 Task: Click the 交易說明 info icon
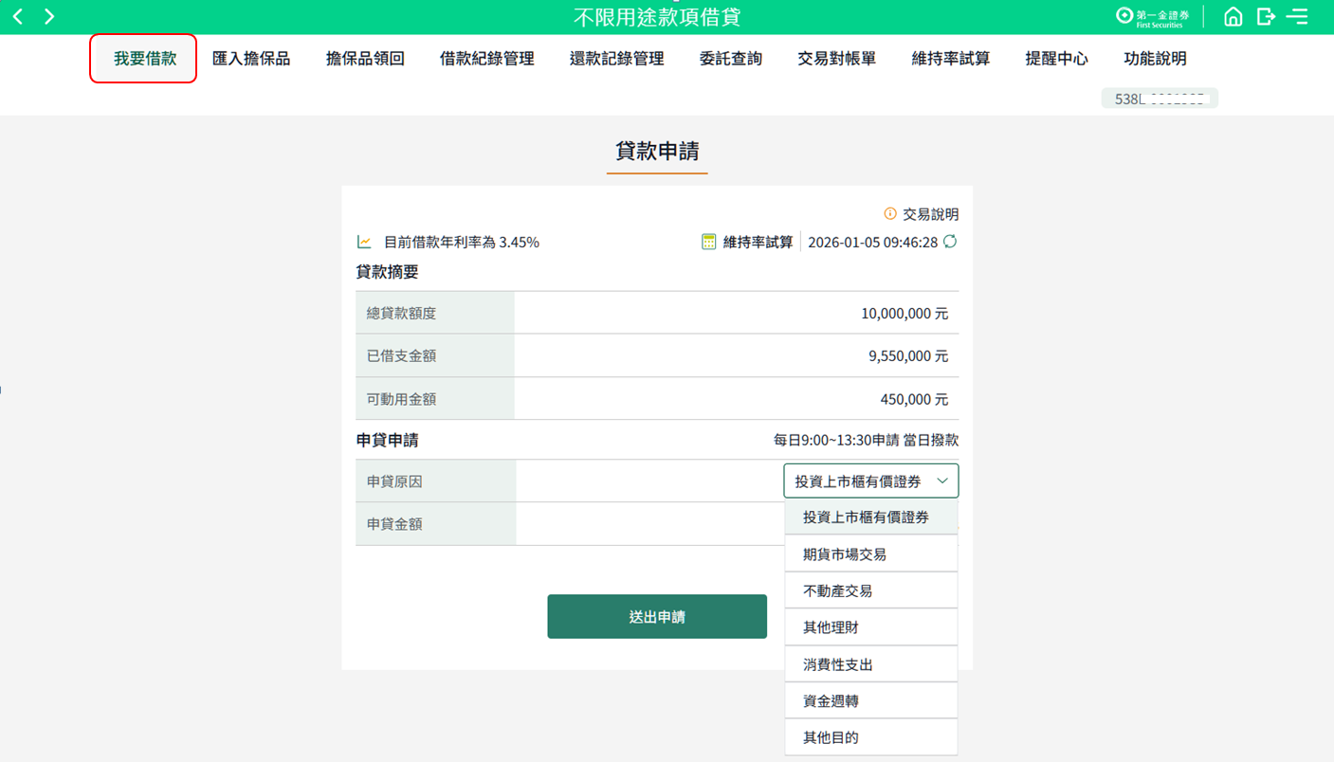tap(889, 214)
